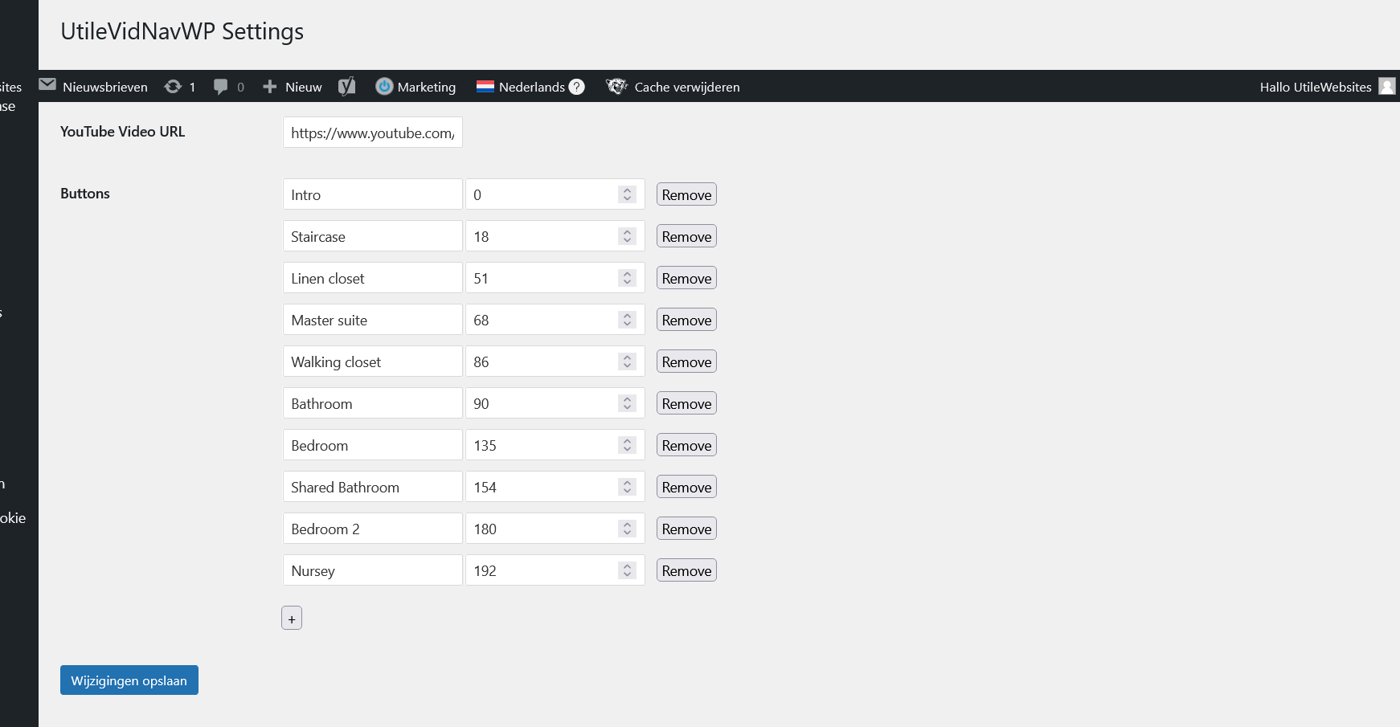1400x727 pixels.
Task: Open the Hallo UtileWebsites account menu
Action: pyautogui.click(x=1315, y=87)
